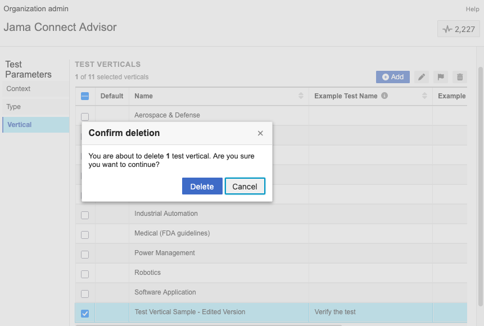Click the pencil edit icon
The image size is (484, 326).
click(x=422, y=77)
